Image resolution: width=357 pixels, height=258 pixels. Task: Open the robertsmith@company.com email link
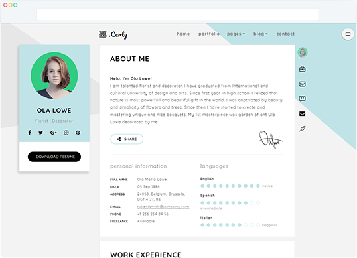tap(163, 206)
